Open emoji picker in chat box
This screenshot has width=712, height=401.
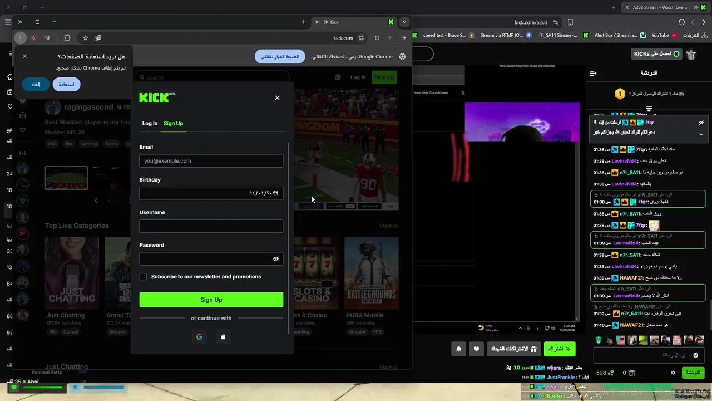(695, 355)
